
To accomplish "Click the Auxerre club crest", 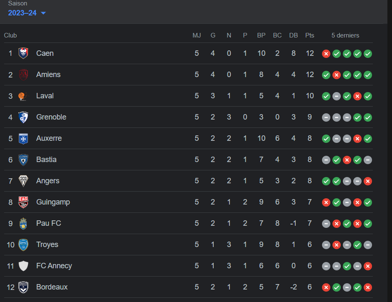I will click(x=23, y=138).
